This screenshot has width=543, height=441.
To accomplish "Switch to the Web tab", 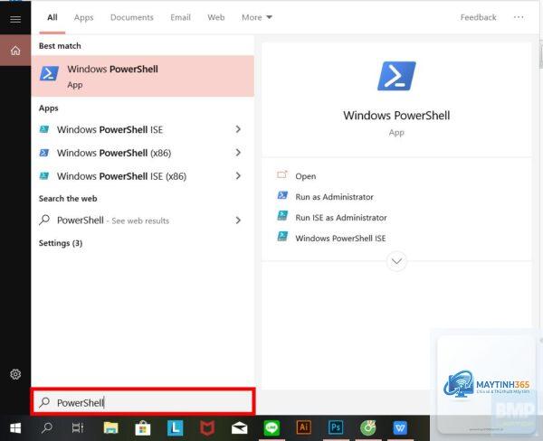I will point(216,17).
